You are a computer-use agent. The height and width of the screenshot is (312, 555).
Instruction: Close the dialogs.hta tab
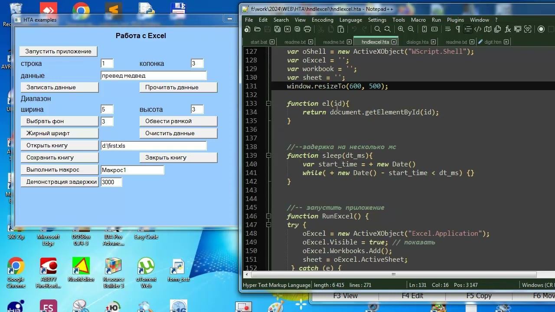pyautogui.click(x=434, y=42)
